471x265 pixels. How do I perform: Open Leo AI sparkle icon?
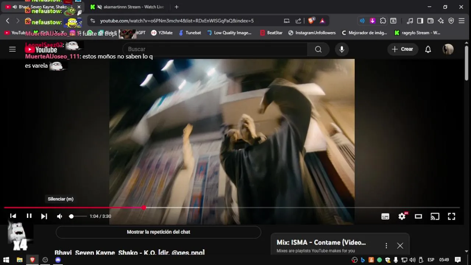pos(441,21)
